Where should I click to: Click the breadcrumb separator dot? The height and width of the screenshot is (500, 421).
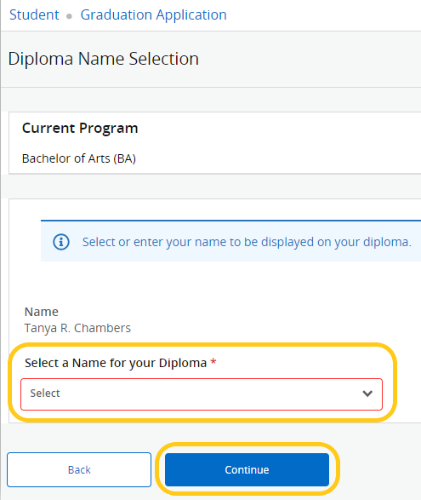coord(69,16)
